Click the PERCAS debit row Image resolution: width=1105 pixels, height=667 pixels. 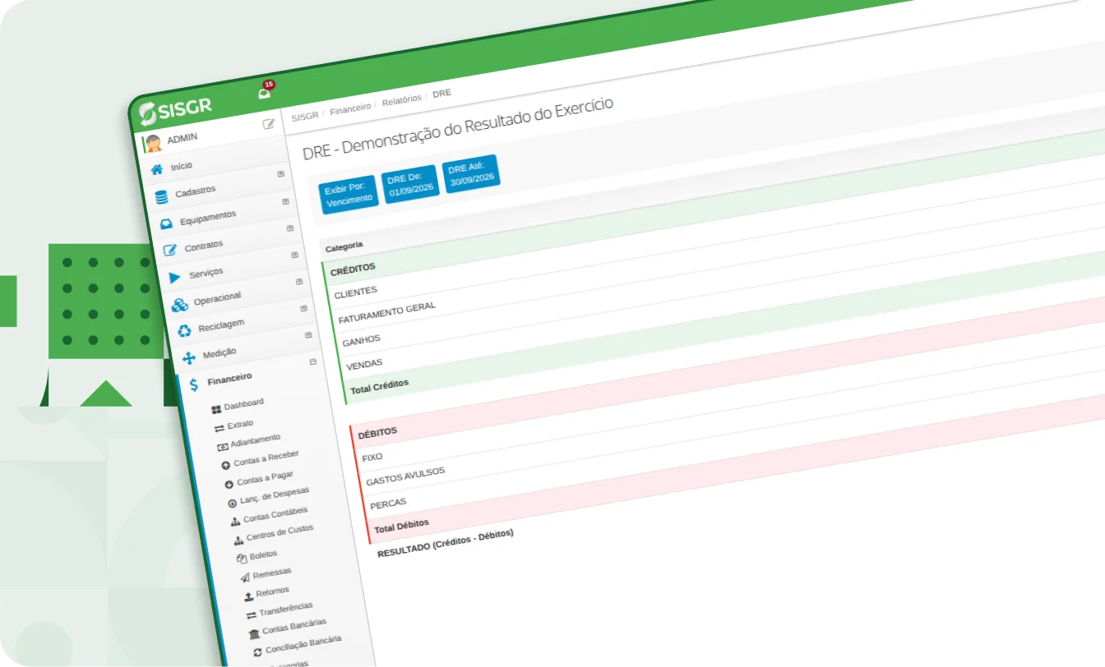[388, 502]
